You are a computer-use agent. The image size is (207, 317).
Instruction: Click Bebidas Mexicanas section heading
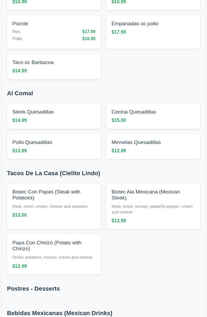(x=59, y=313)
